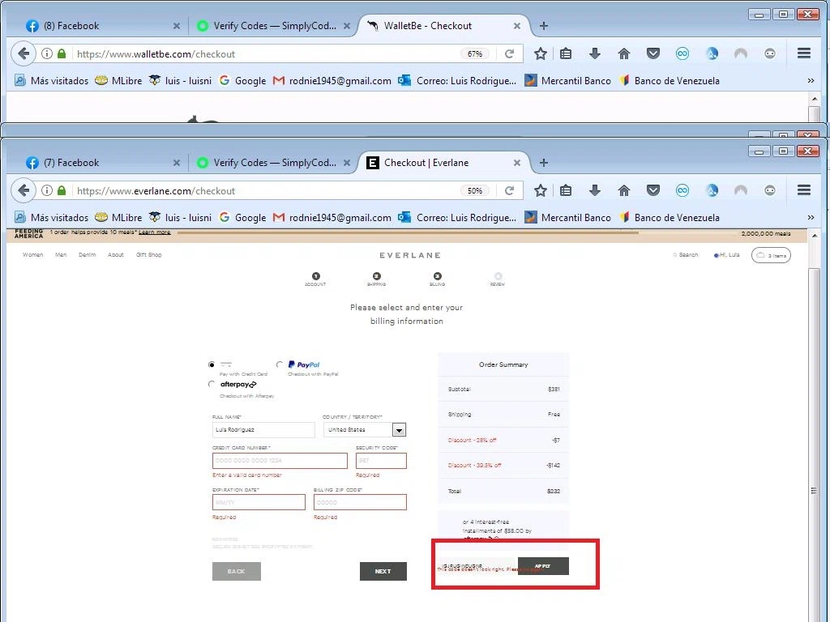Click blue infinity extension icon in WalletBe window
Viewport: 830px width, 622px height.
pos(682,53)
